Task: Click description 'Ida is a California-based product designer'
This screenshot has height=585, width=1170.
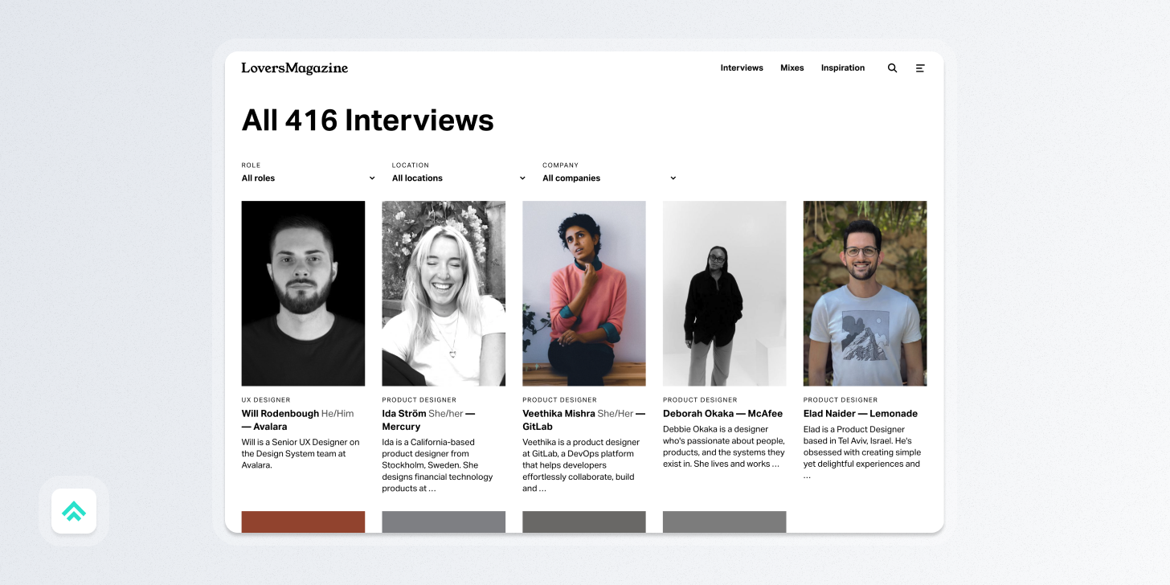Action: (x=438, y=465)
